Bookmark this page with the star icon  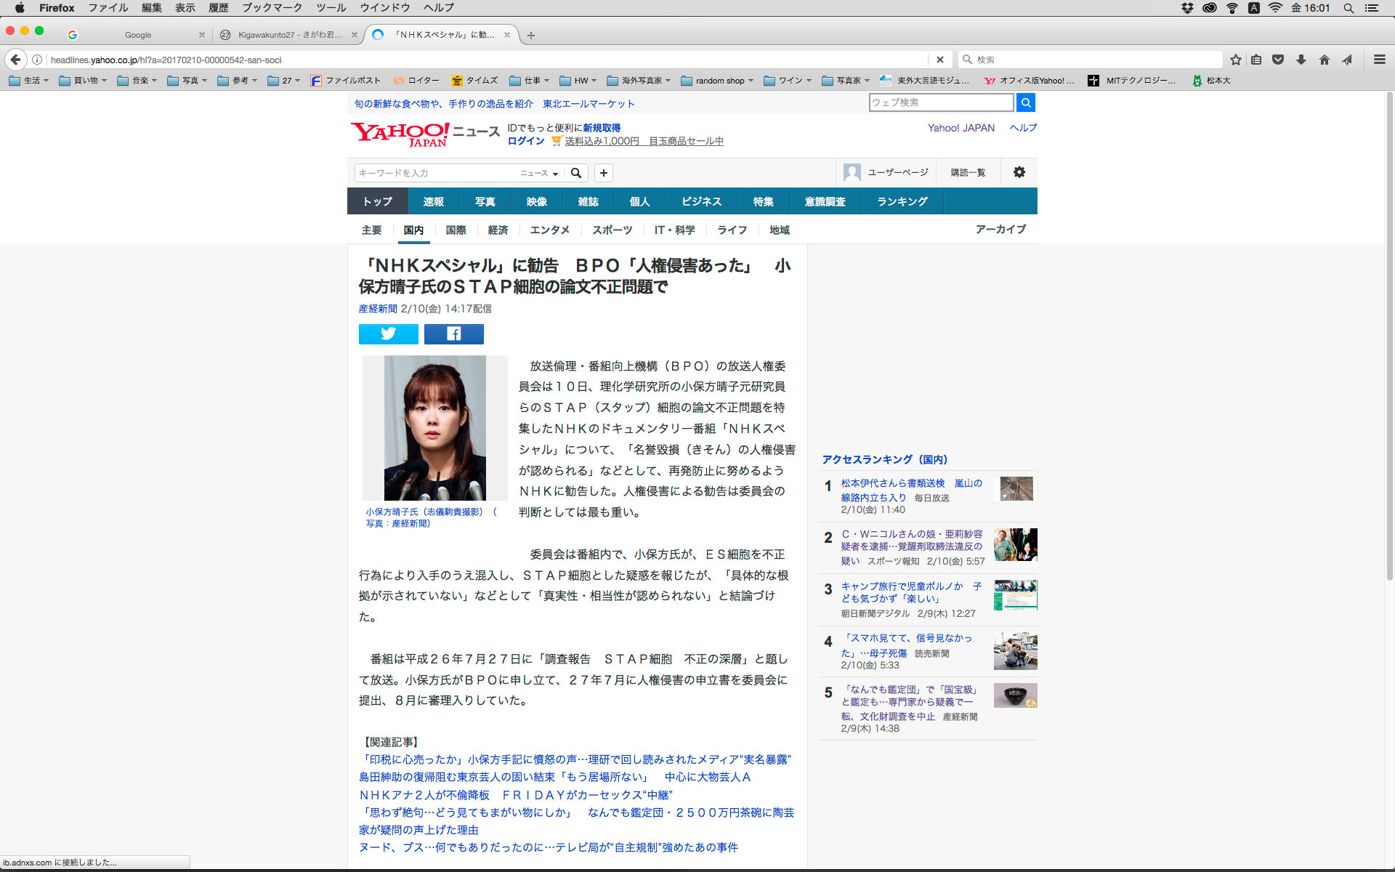[1235, 60]
